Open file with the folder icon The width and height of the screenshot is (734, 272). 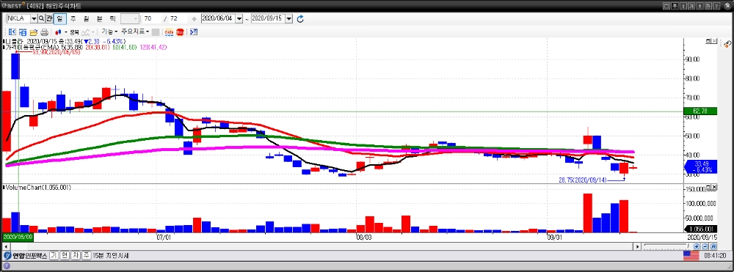(34, 32)
